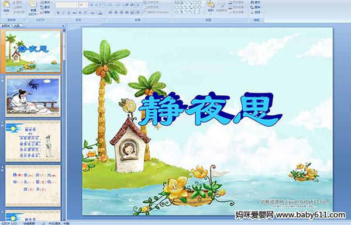Select the second slide thumbnail with poet
The height and width of the screenshot is (225, 351).
(x=33, y=96)
